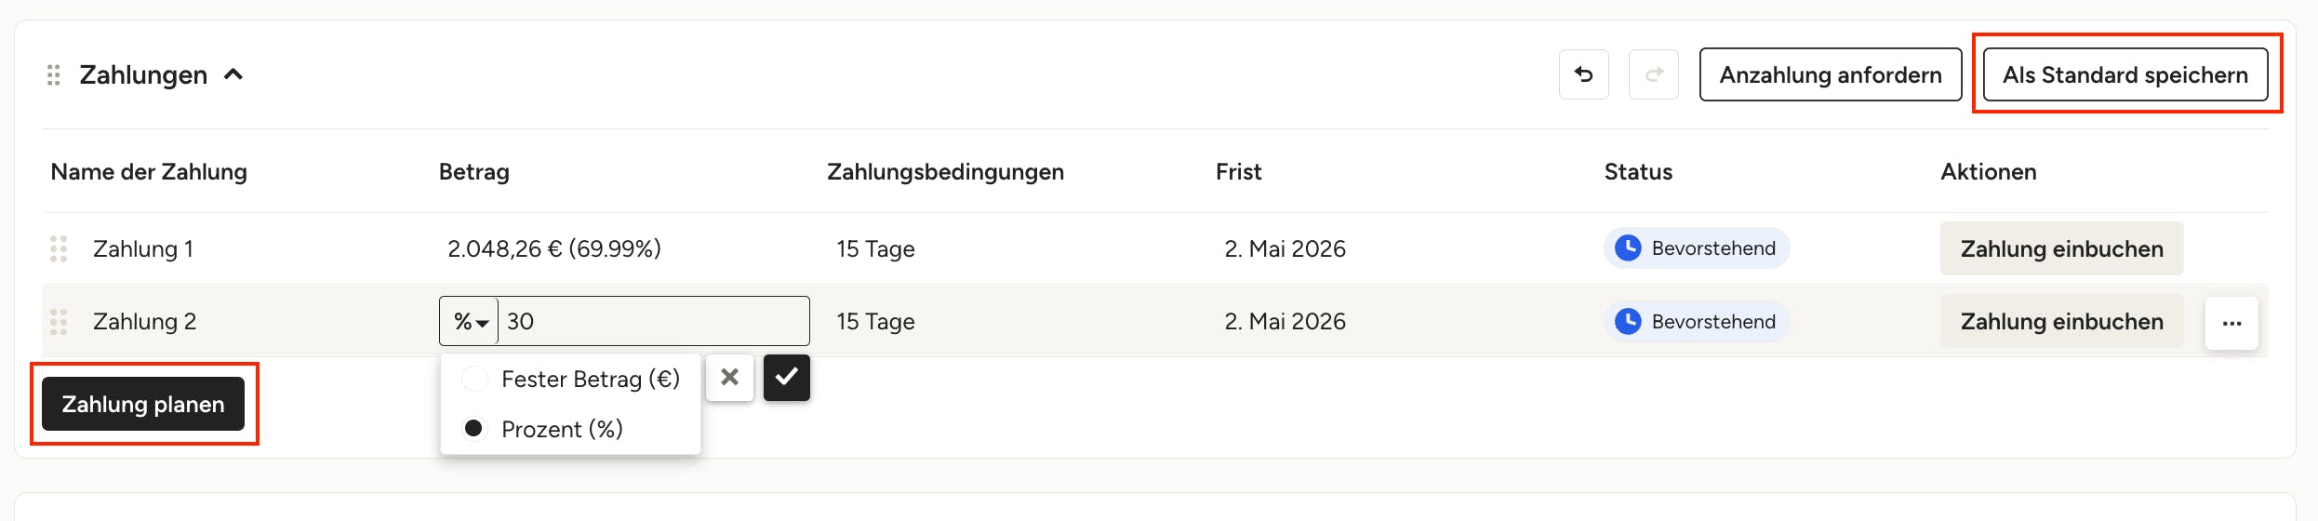The width and height of the screenshot is (2318, 521).
Task: Click the amount input field showing 30
Action: [654, 321]
